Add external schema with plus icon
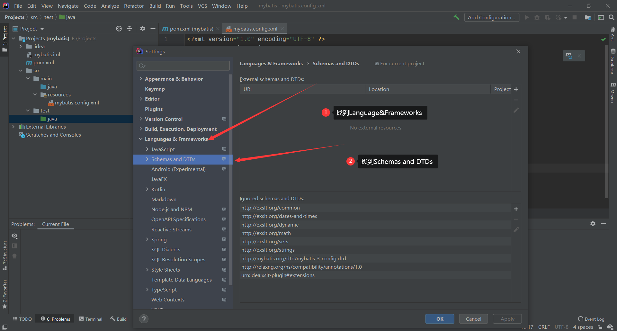The height and width of the screenshot is (331, 617). pos(516,89)
